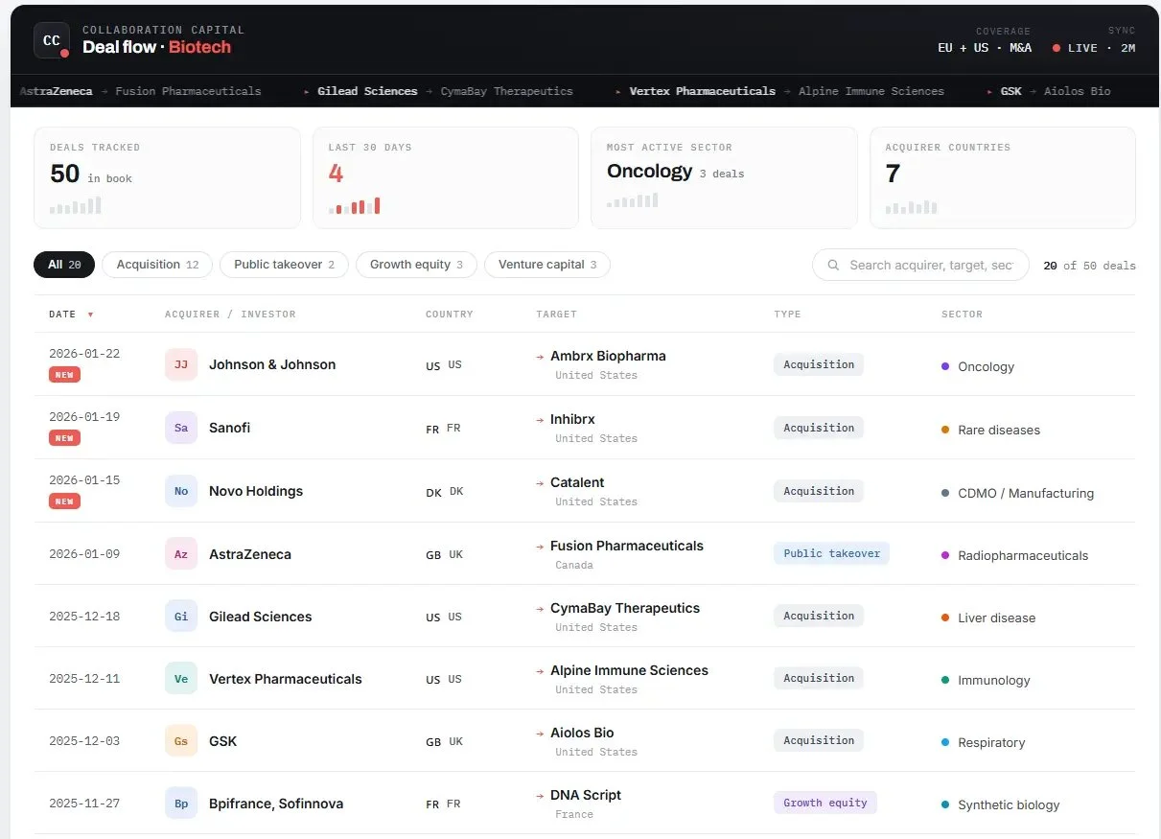Filter by Acquisition deals
1161x839 pixels.
click(x=157, y=265)
